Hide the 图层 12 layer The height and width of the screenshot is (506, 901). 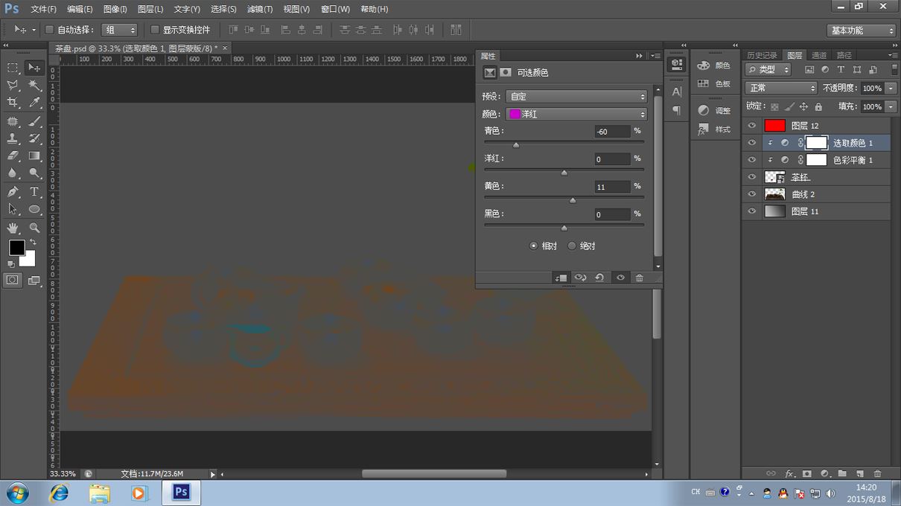[x=751, y=126]
